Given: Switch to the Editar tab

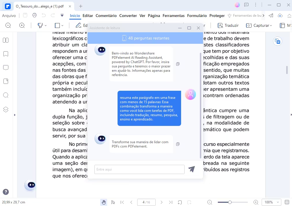Looking at the screenshot, I should (88, 16).
